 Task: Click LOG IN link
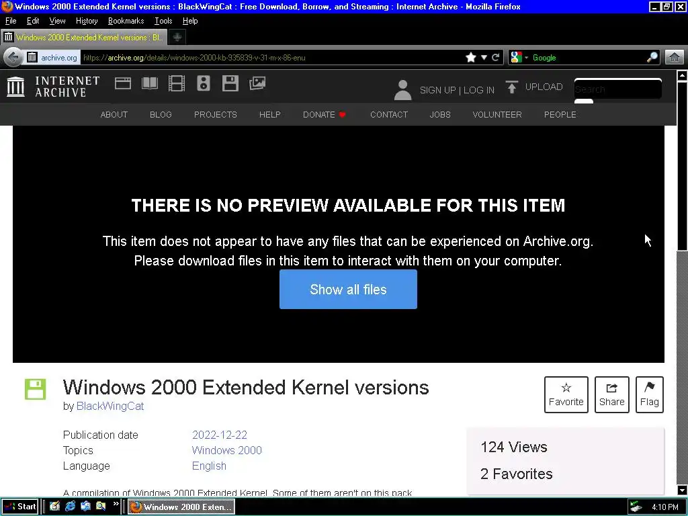click(478, 90)
